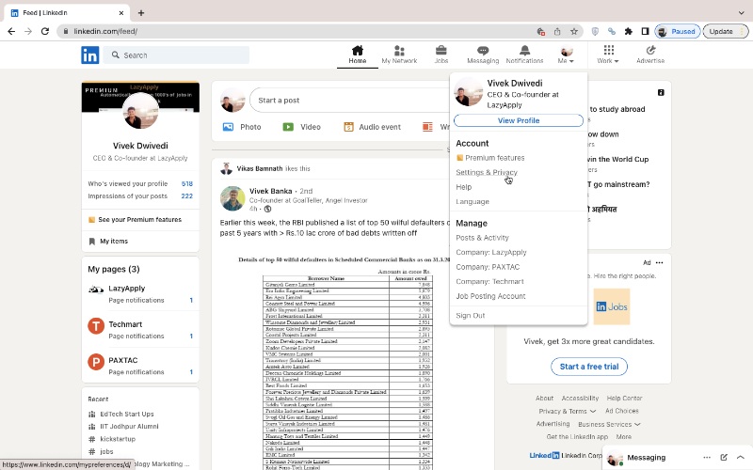Open the Advertise icon
Viewport: 753px width, 470px height.
pyautogui.click(x=650, y=51)
